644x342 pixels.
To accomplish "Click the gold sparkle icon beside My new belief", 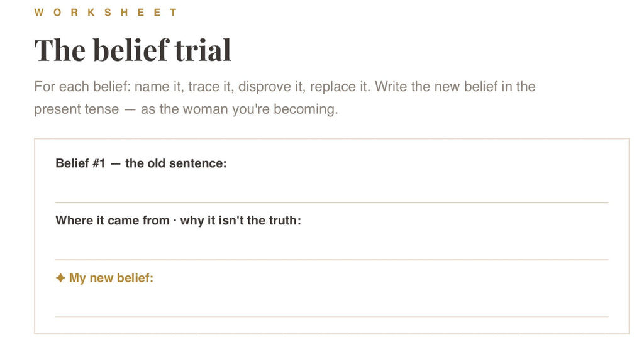I will (x=60, y=278).
